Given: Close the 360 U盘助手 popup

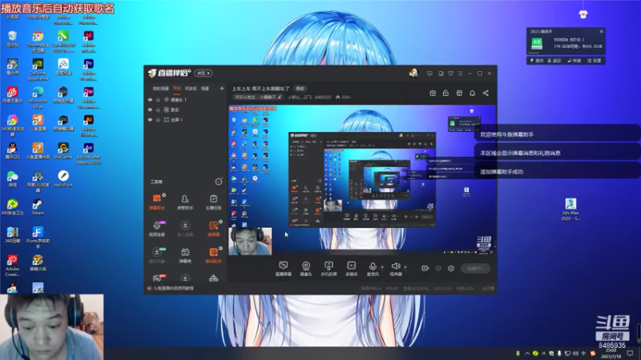Looking at the screenshot, I should [601, 31].
